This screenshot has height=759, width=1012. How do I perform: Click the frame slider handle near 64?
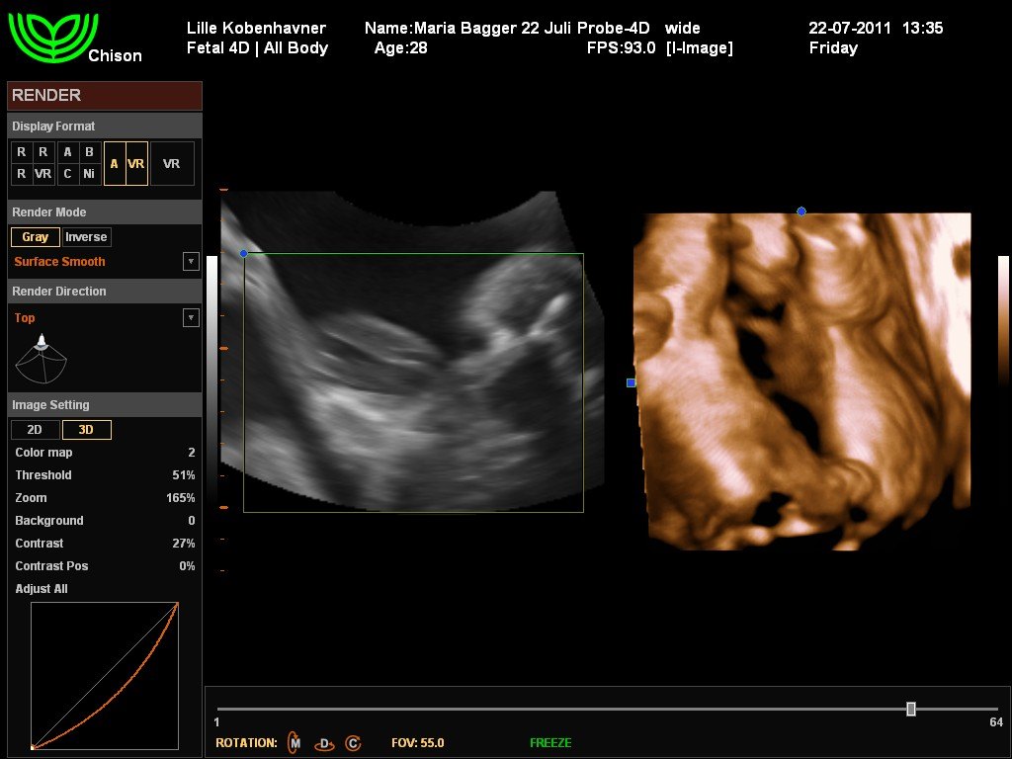[x=911, y=709]
